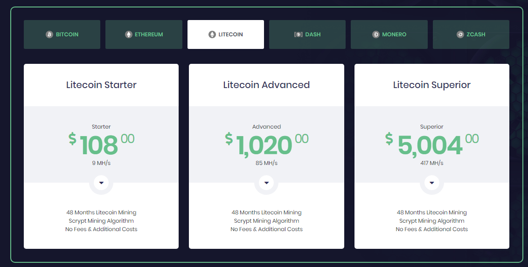Screen dimensions: 528x267
Task: Expand Litecoin Superior plan details arrow
Action: pos(432,183)
